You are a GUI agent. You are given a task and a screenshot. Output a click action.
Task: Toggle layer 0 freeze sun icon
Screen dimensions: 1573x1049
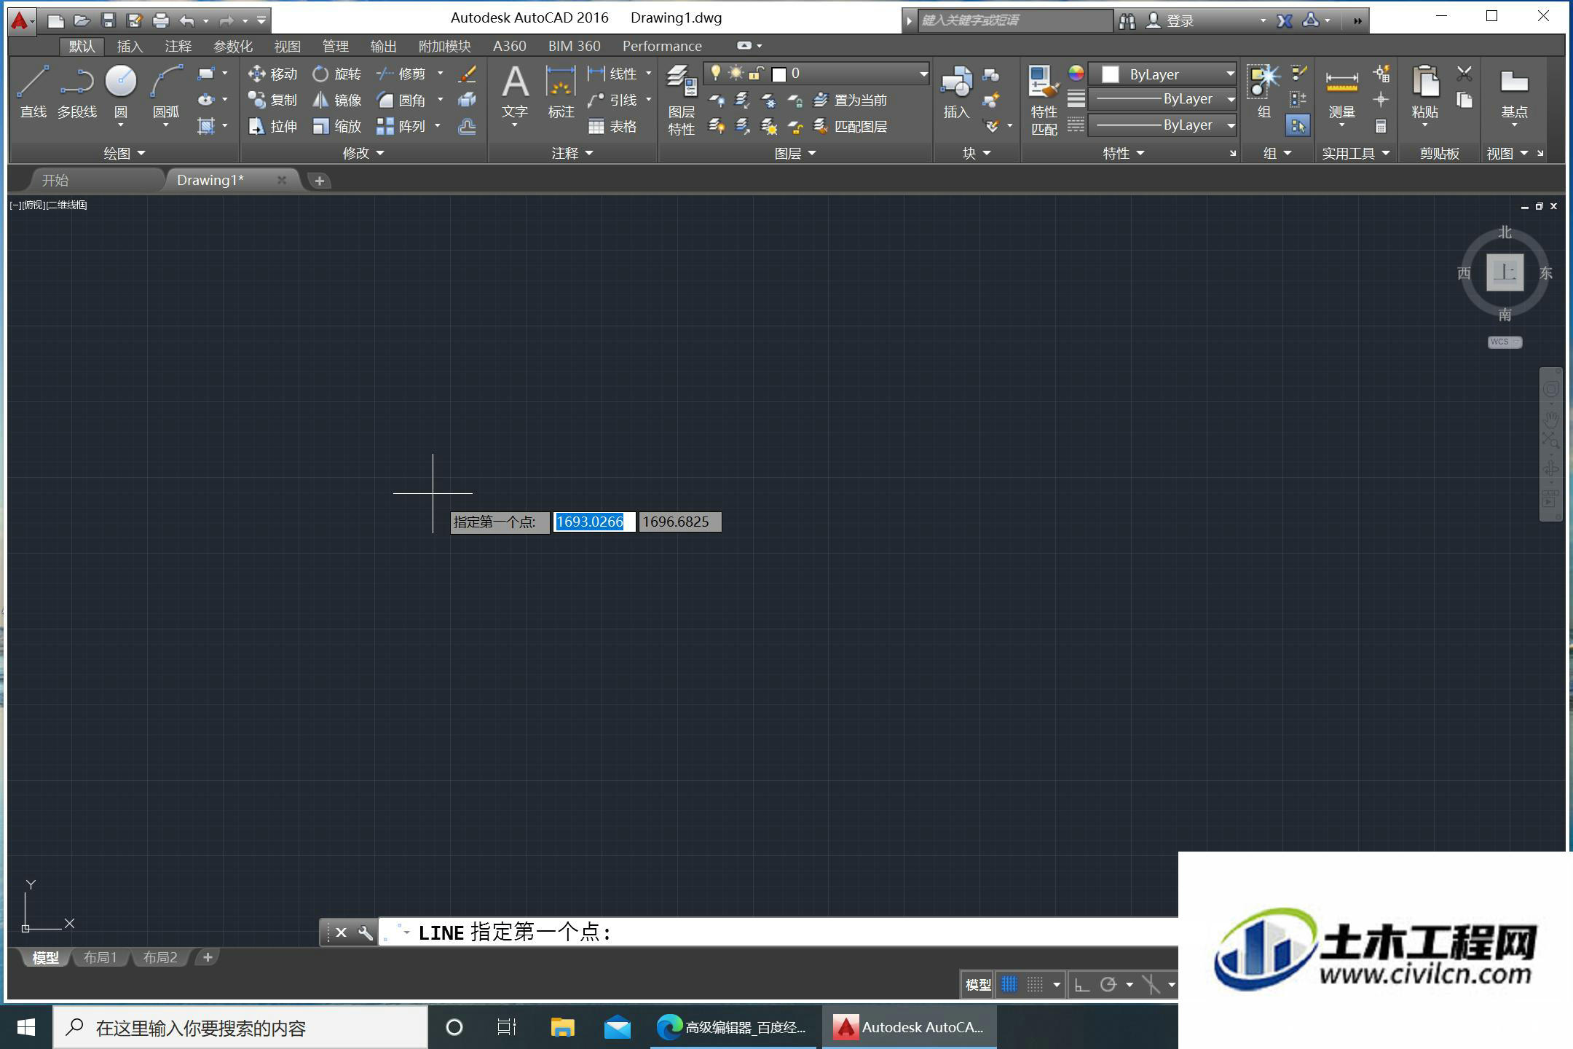point(736,73)
